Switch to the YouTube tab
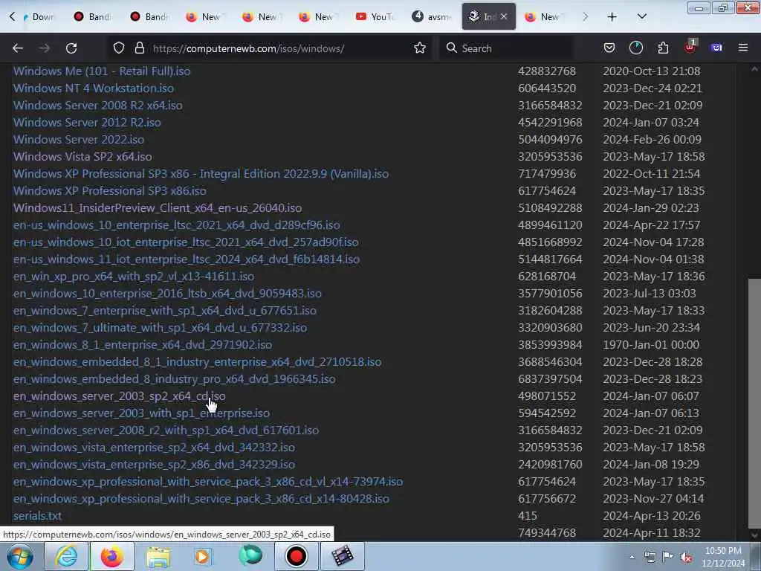Screen dimensions: 761x571 tap(375, 17)
